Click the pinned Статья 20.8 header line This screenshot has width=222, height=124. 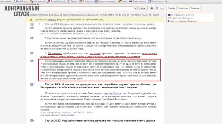coord(100,24)
